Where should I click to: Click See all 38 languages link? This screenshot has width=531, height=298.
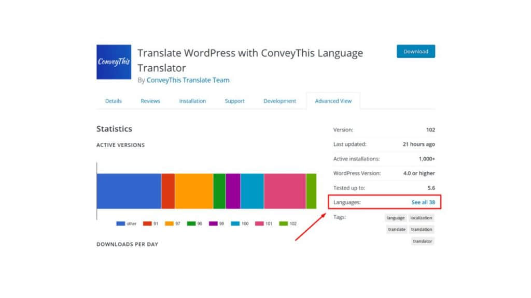(423, 202)
